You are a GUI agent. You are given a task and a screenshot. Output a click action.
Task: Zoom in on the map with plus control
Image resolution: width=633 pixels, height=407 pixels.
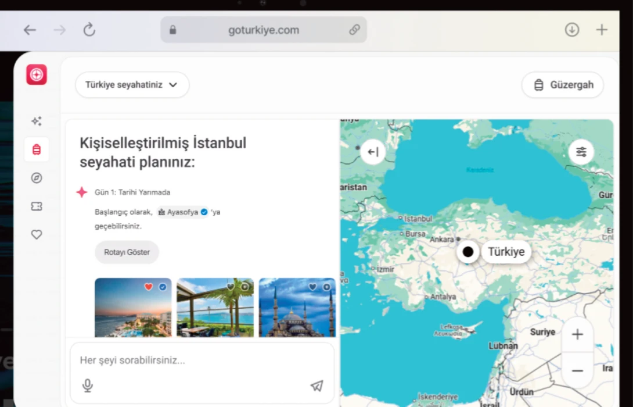point(577,334)
